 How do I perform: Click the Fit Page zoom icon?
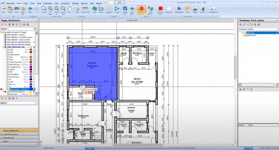(50, 9)
